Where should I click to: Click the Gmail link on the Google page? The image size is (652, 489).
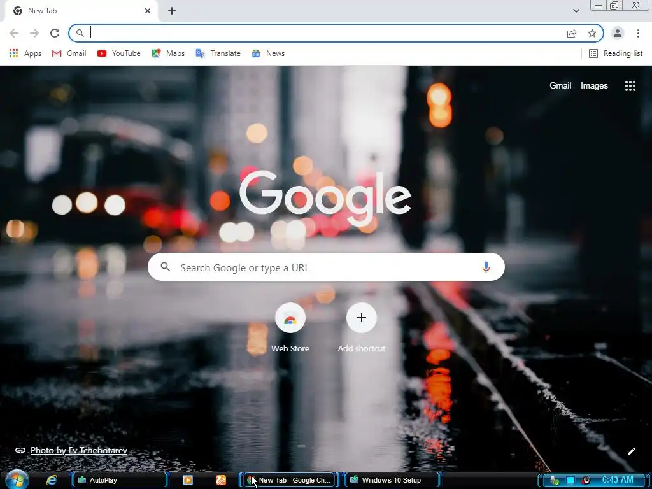(x=560, y=86)
